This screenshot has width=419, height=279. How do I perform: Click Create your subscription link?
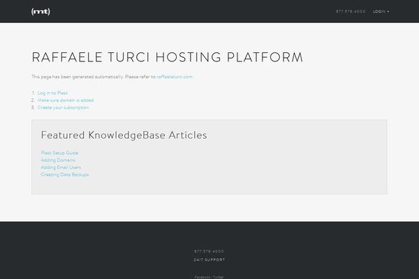(x=63, y=107)
